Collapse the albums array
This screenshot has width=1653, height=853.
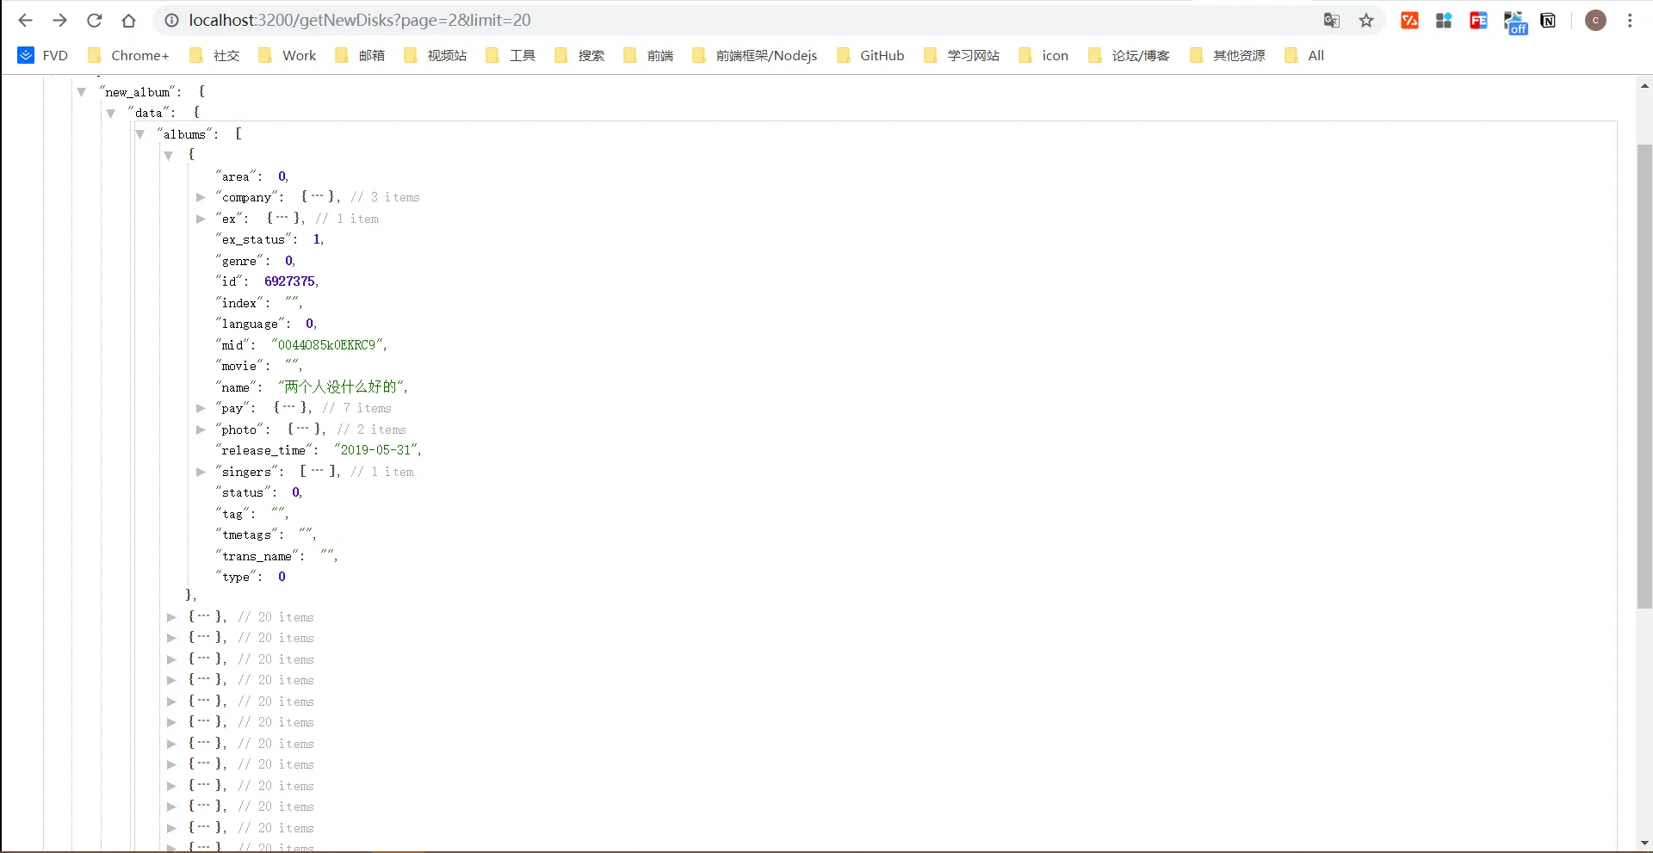(x=139, y=134)
